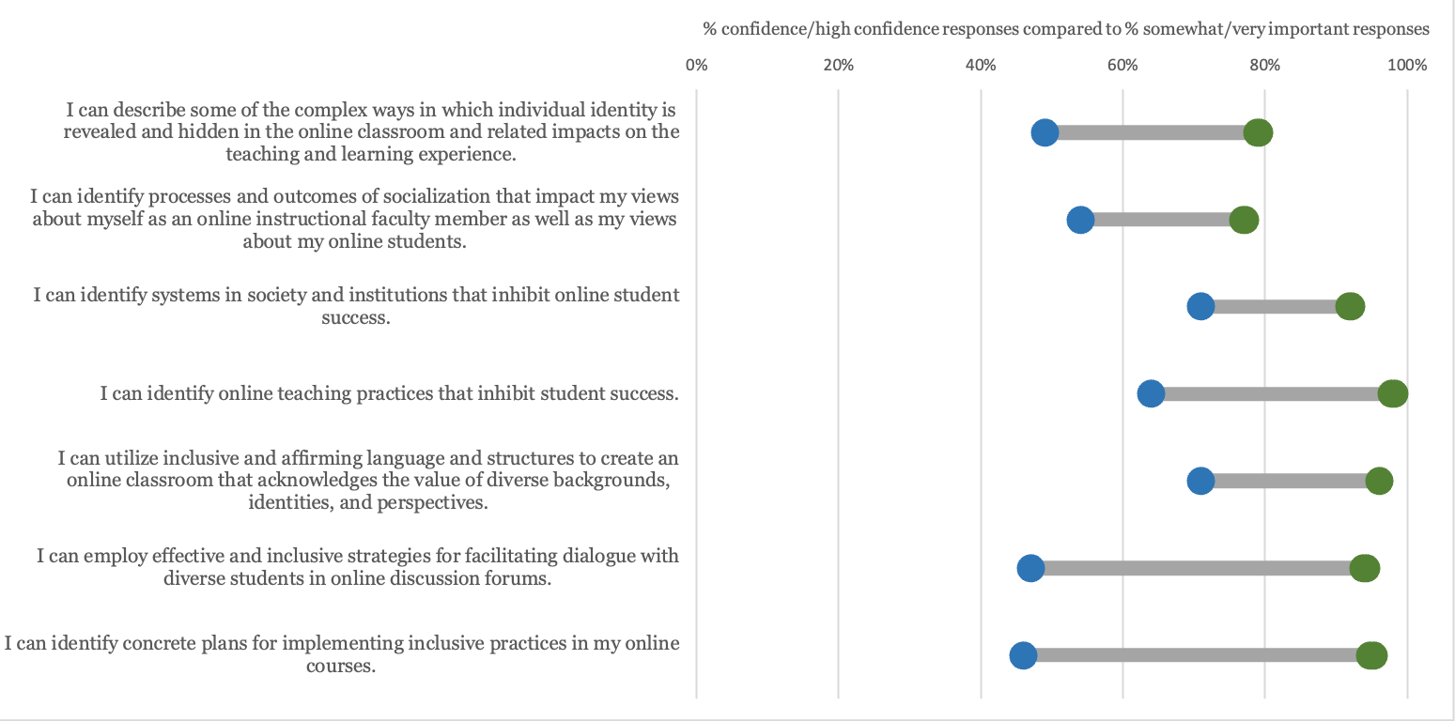
Task: Select the 60% axis label
Action: (1122, 65)
